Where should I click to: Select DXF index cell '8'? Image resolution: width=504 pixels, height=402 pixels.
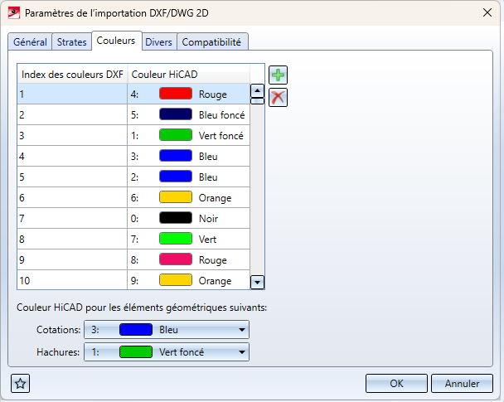click(x=72, y=239)
